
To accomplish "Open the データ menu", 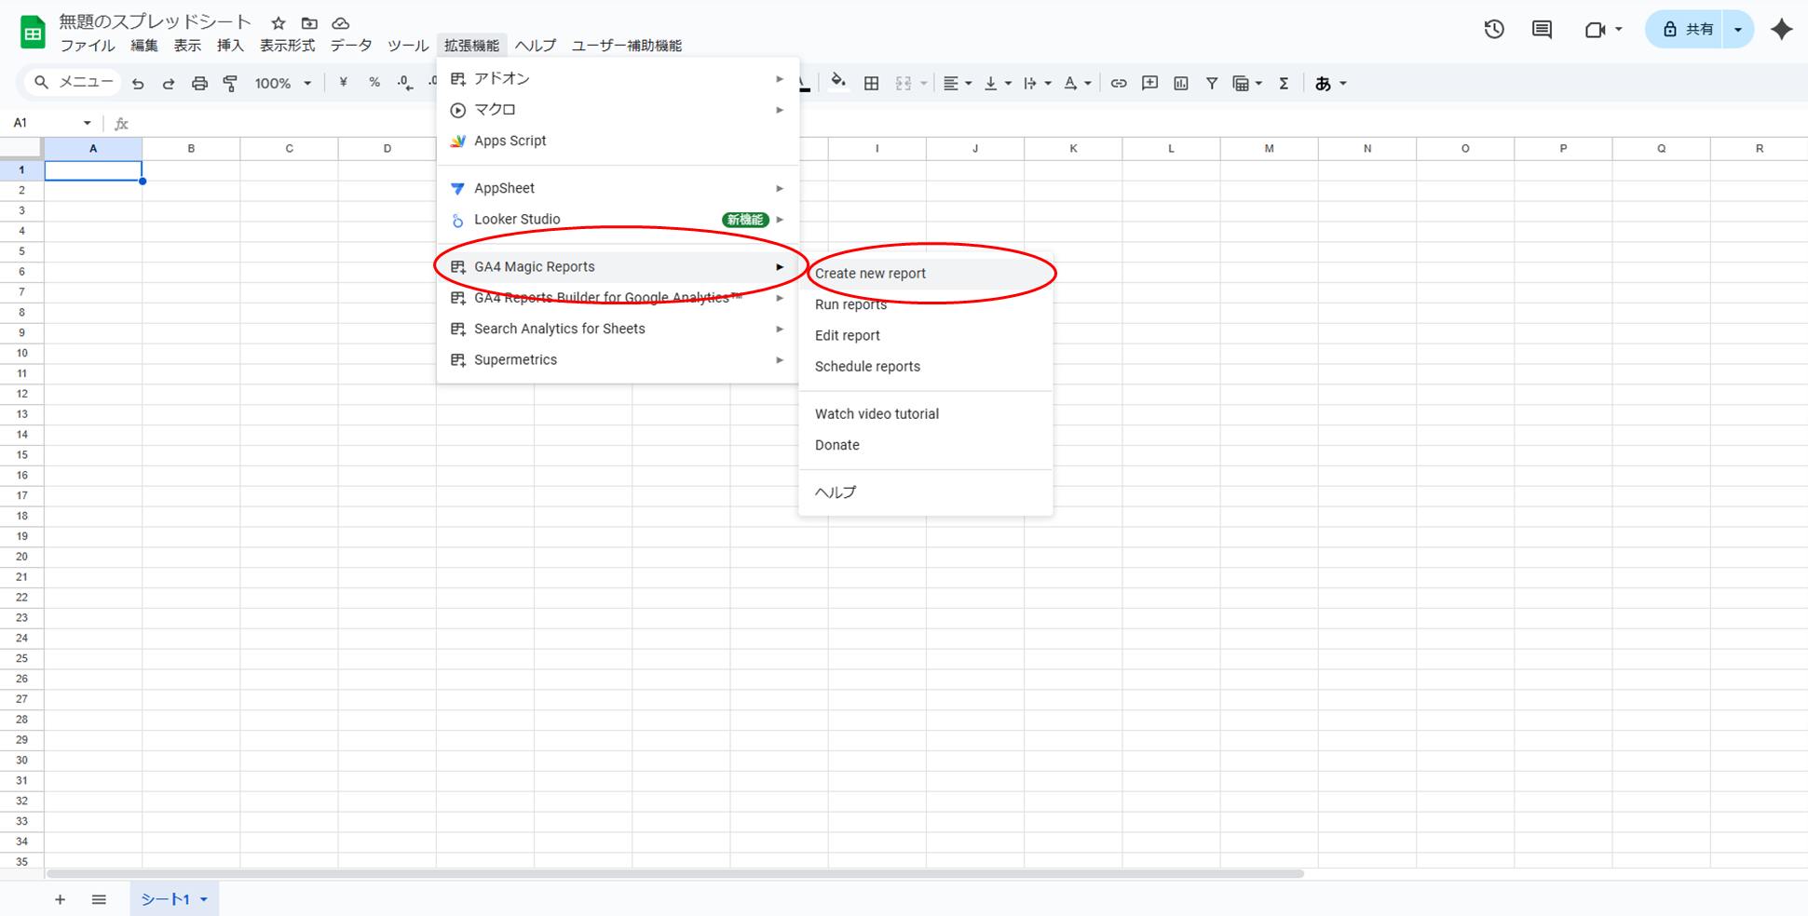I will (351, 46).
